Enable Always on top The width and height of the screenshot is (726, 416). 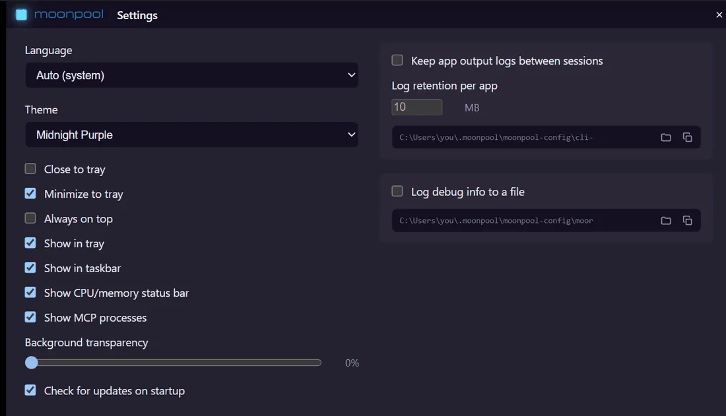30,218
